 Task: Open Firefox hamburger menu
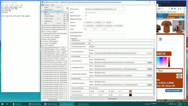pos(184,9)
